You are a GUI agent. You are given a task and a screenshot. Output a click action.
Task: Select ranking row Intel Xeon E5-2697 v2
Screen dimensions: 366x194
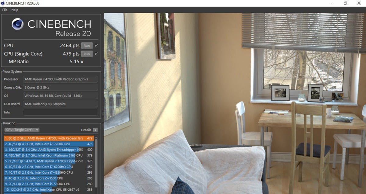(x=49, y=190)
